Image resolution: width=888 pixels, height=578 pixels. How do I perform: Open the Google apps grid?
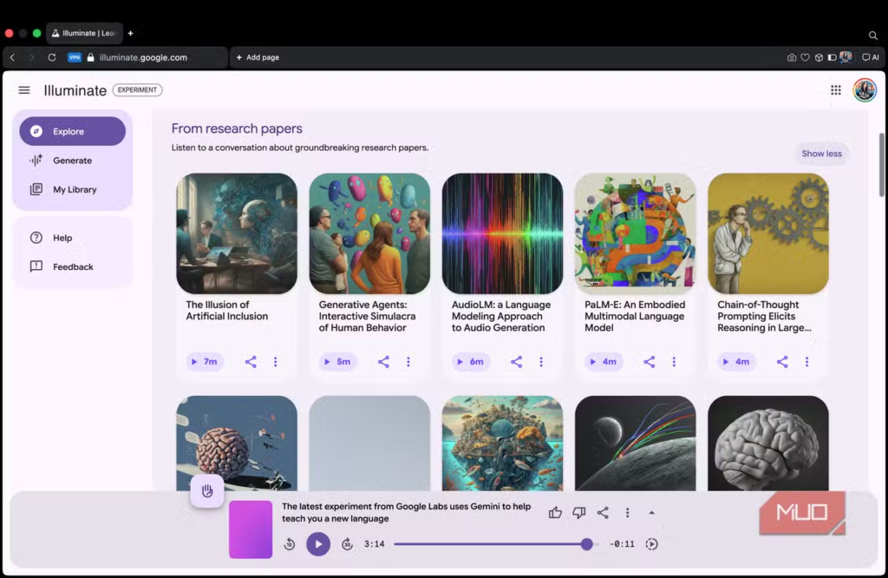pos(836,90)
